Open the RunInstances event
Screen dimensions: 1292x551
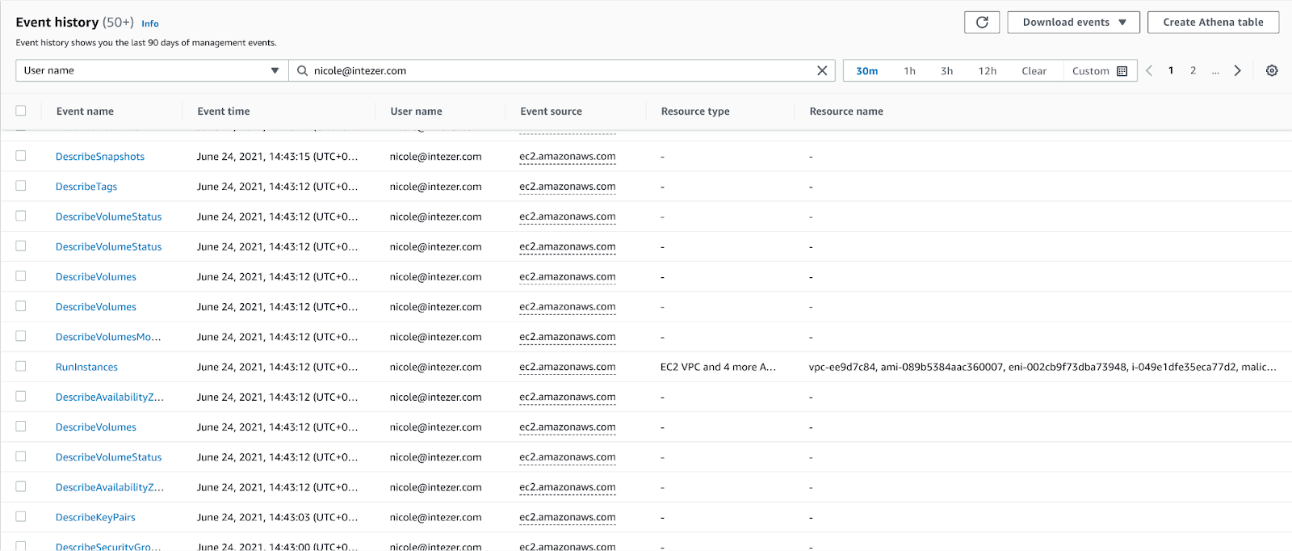[86, 367]
